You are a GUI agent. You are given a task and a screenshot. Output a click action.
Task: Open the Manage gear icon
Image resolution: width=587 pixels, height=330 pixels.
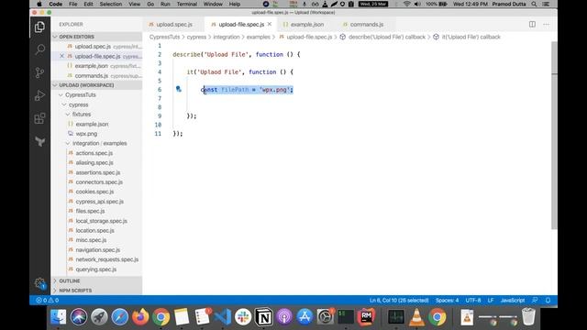coord(39,283)
